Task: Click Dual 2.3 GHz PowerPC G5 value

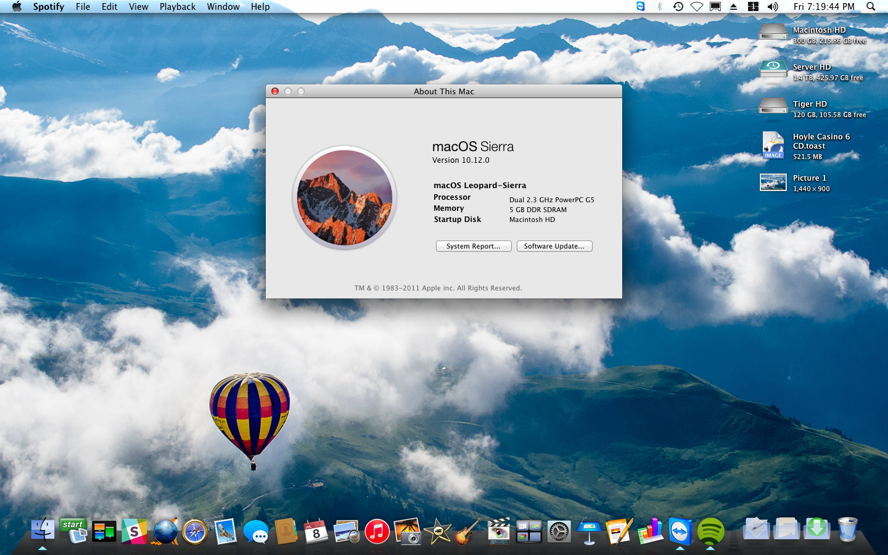Action: click(552, 200)
